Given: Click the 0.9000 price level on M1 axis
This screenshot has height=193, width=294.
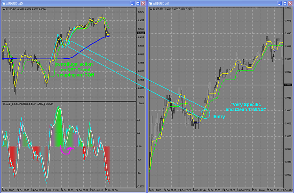Looking at the screenshot, I should point(288,136).
